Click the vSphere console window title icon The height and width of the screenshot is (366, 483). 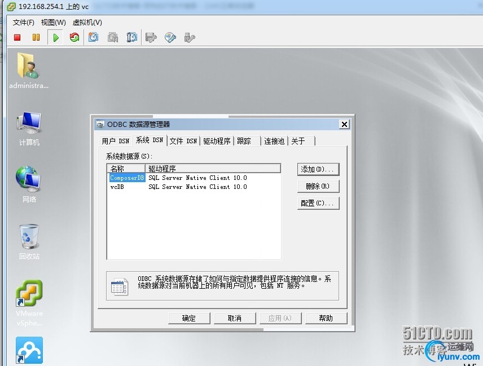click(11, 6)
